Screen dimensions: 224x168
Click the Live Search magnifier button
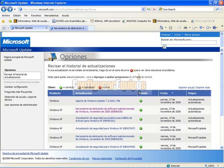point(217,9)
